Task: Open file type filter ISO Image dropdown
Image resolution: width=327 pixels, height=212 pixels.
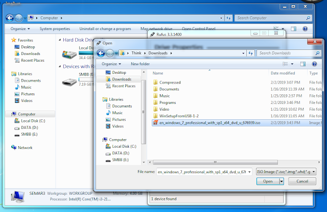Action: click(x=286, y=172)
